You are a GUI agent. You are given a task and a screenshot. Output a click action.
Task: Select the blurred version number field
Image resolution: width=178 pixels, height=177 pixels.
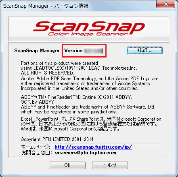tap(94, 51)
